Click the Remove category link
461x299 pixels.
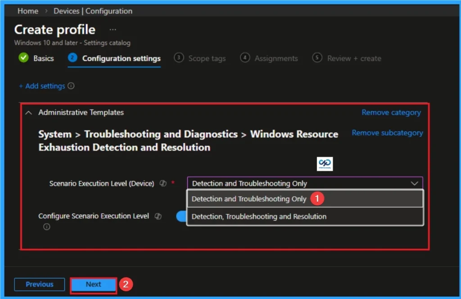(x=391, y=112)
